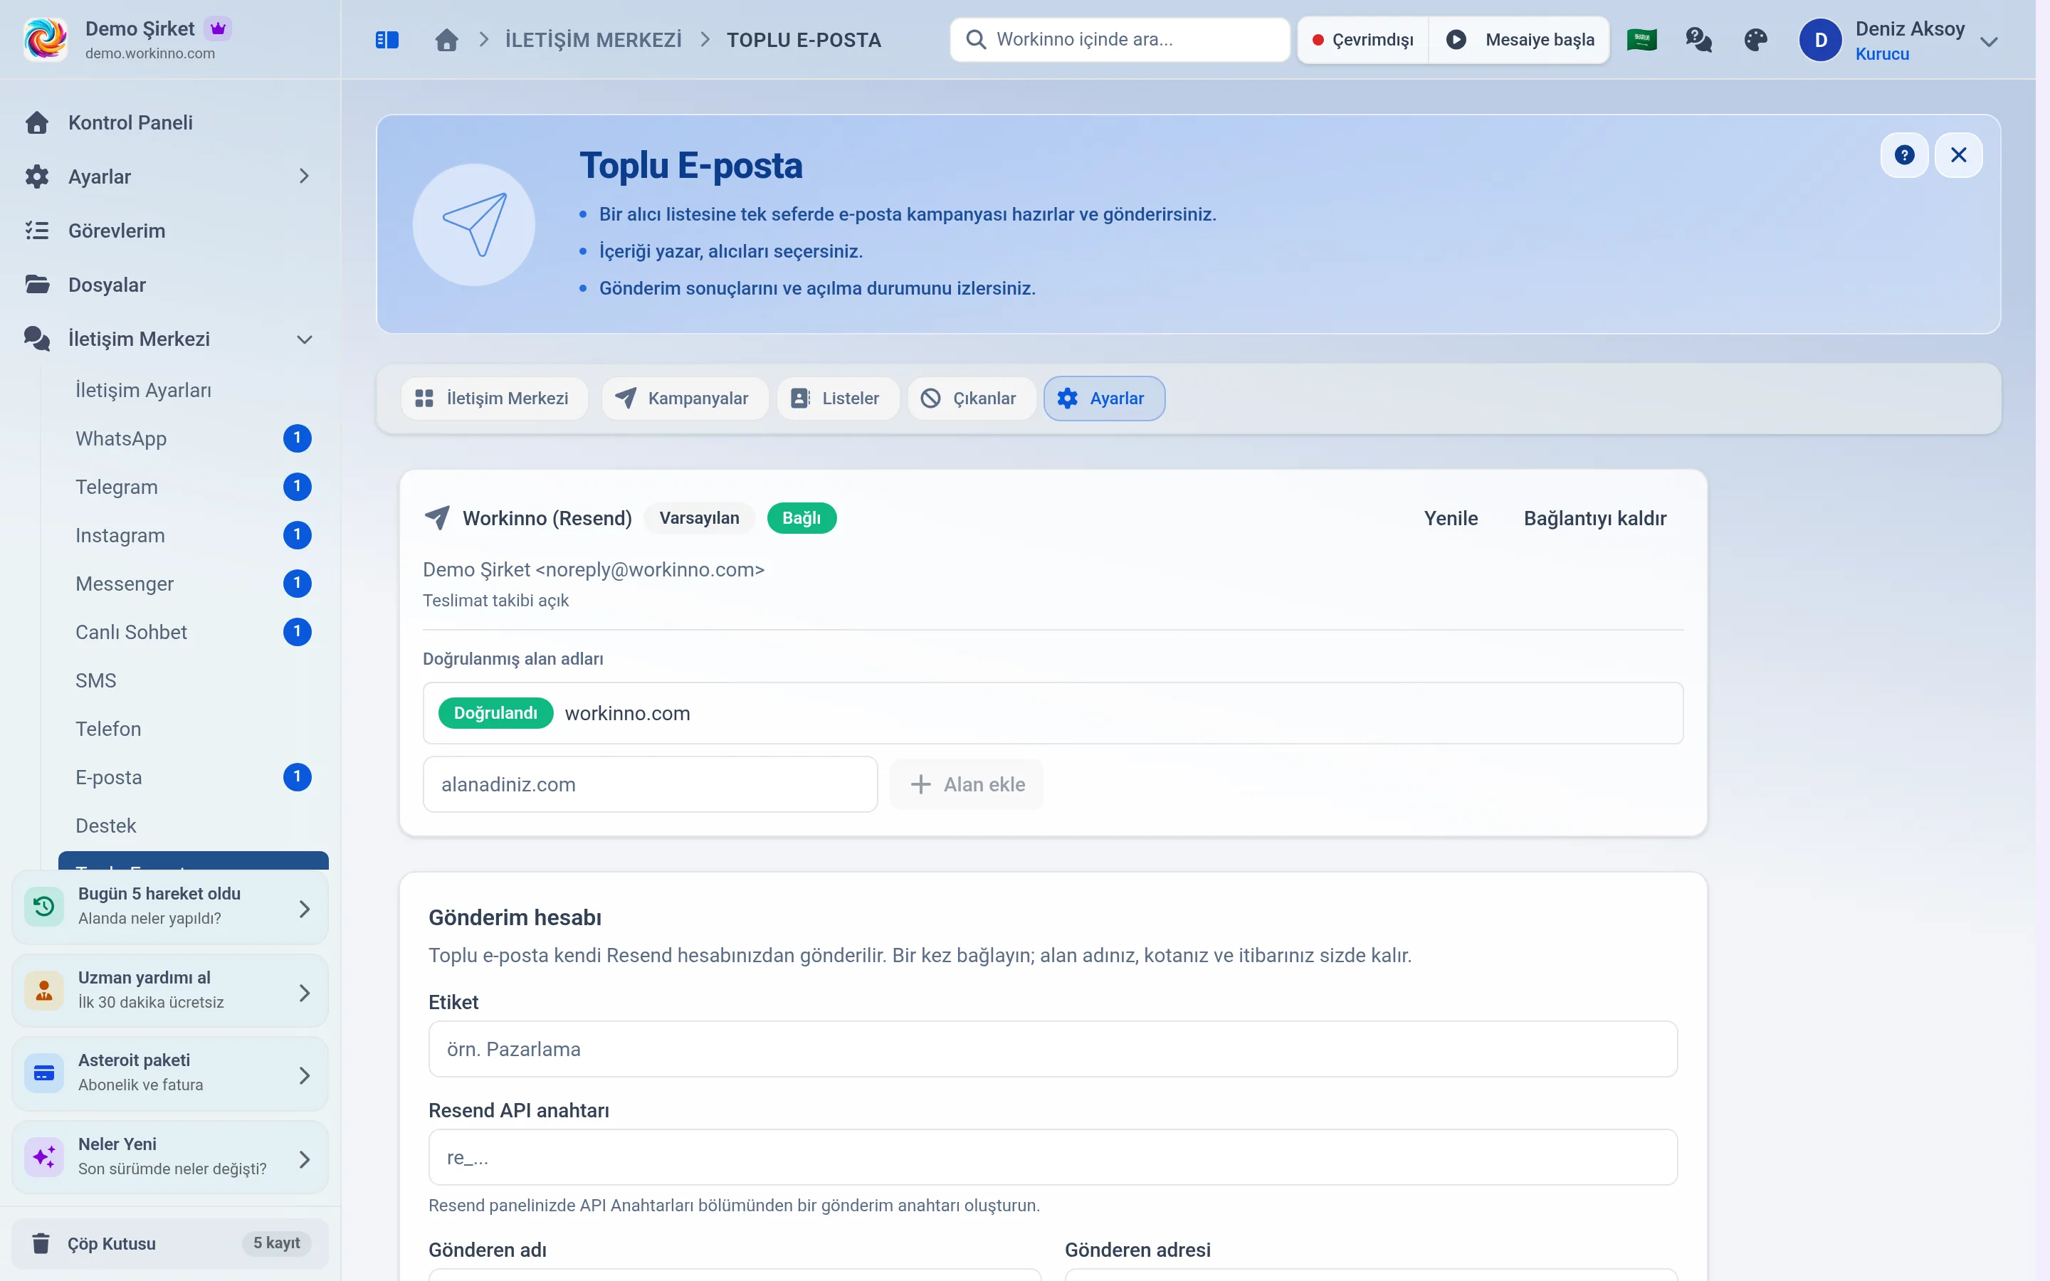Focus the alanadiniz.com domain field
The width and height of the screenshot is (2050, 1281).
650,784
